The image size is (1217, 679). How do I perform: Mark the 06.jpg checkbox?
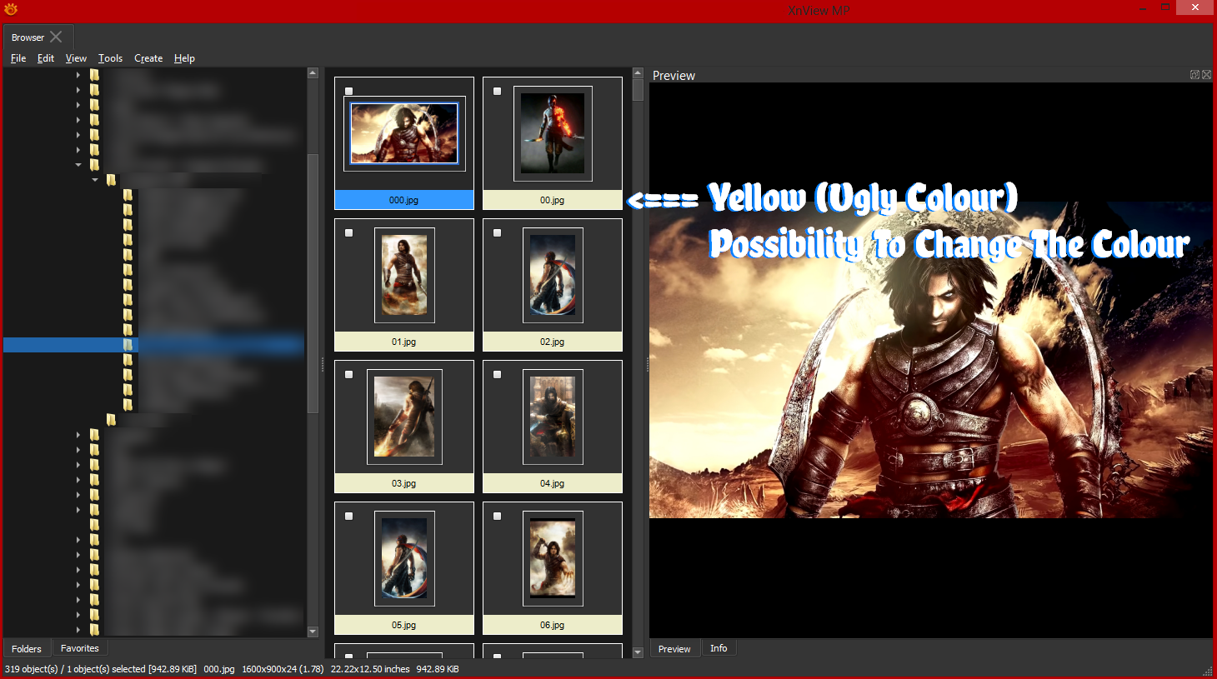[x=497, y=517]
